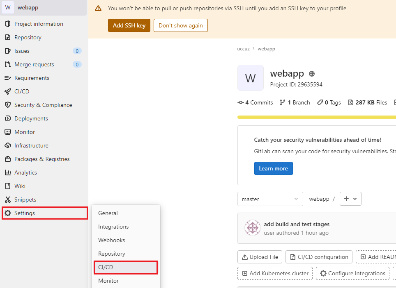
Task: Open Integrations from the Settings submenu
Action: (x=113, y=227)
